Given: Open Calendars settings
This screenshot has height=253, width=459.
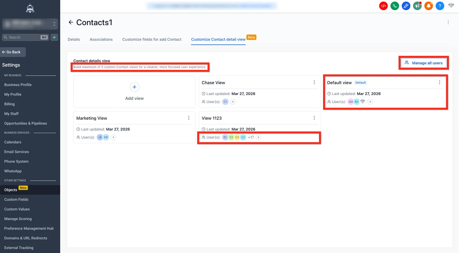Looking at the screenshot, I should pos(13,142).
